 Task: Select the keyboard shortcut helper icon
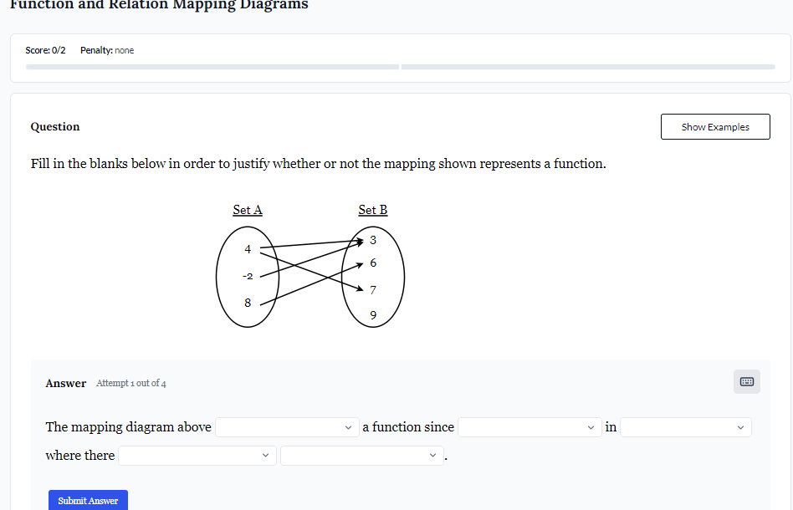point(745,381)
